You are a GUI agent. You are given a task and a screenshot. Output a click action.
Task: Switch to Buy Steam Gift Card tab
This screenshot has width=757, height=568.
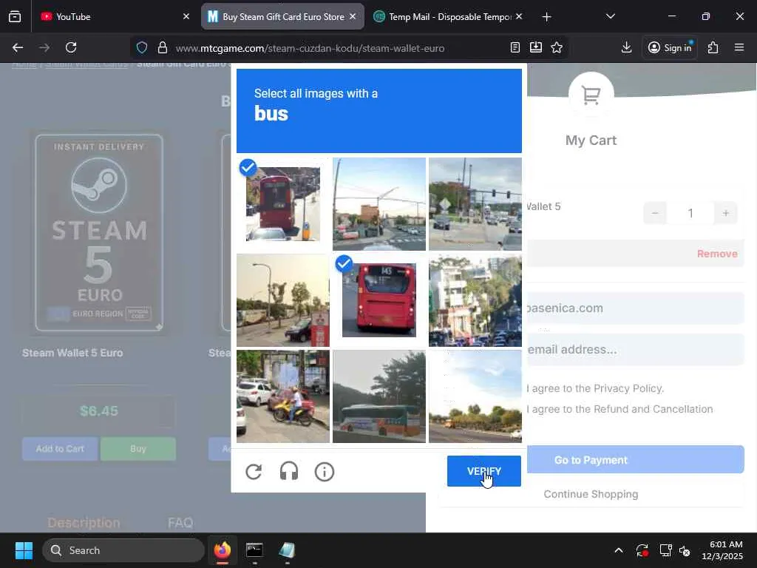pyautogui.click(x=283, y=16)
